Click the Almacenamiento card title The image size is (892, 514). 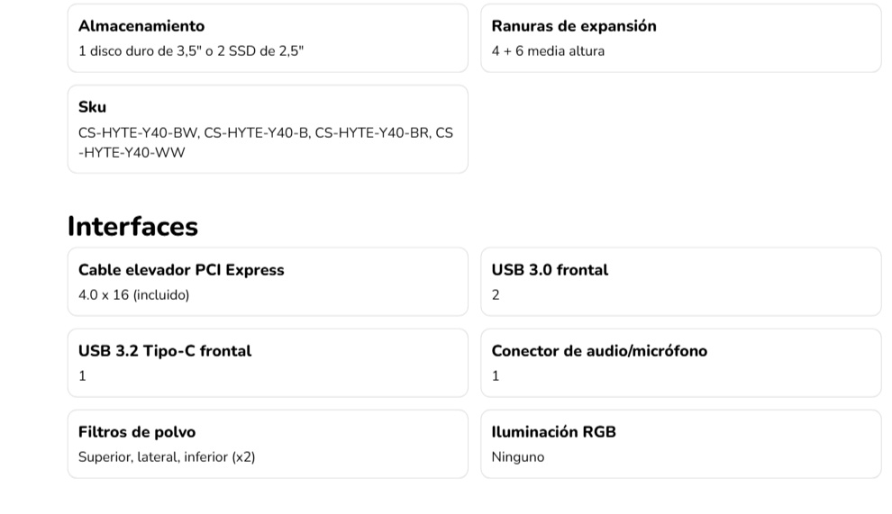141,26
